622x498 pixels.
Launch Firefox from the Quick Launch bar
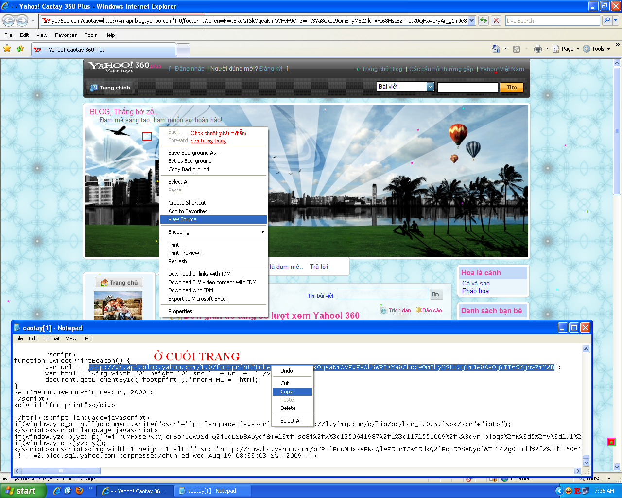click(79, 491)
